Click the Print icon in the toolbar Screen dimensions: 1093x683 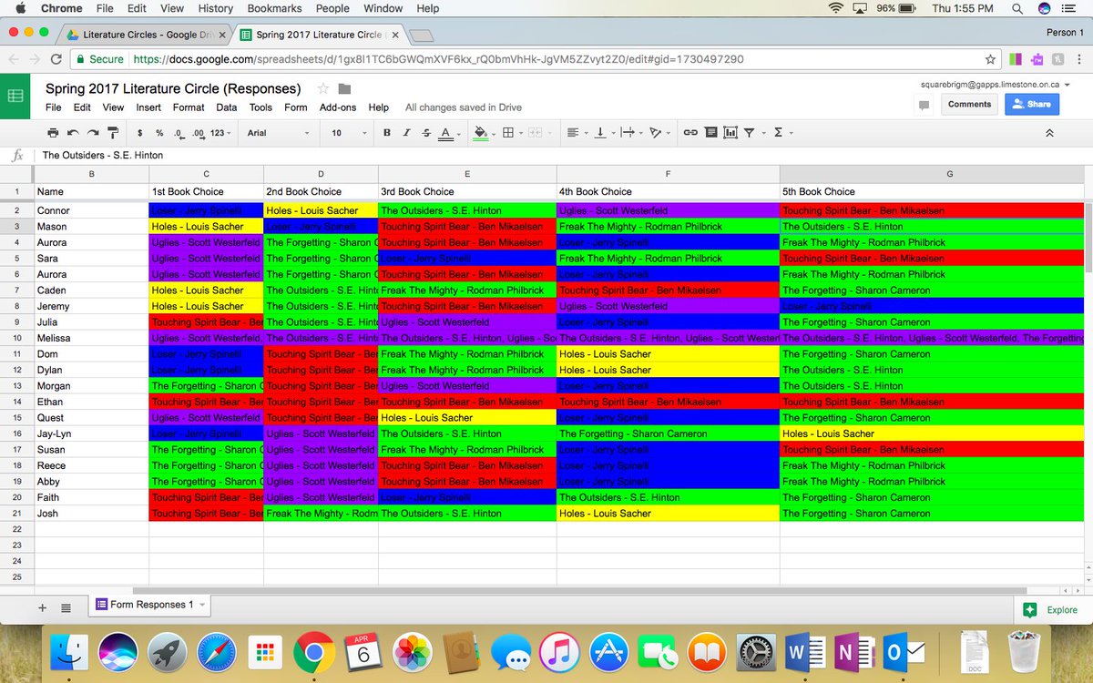pyautogui.click(x=53, y=133)
